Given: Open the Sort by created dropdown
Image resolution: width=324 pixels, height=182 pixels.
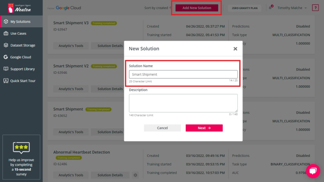Looking at the screenshot, I should (x=158, y=8).
